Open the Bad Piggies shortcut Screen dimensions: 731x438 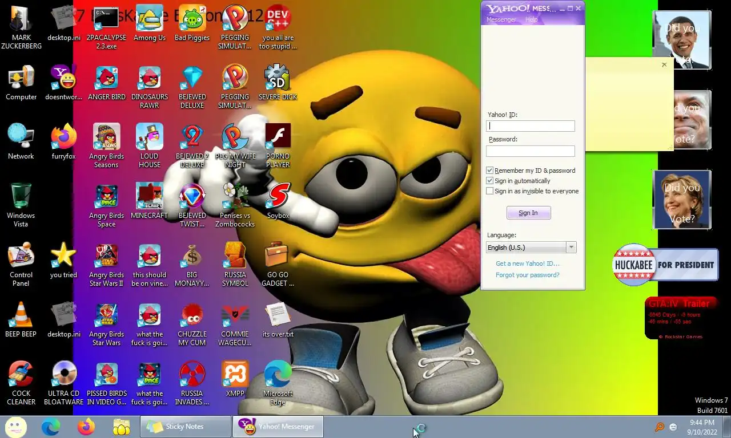[192, 18]
